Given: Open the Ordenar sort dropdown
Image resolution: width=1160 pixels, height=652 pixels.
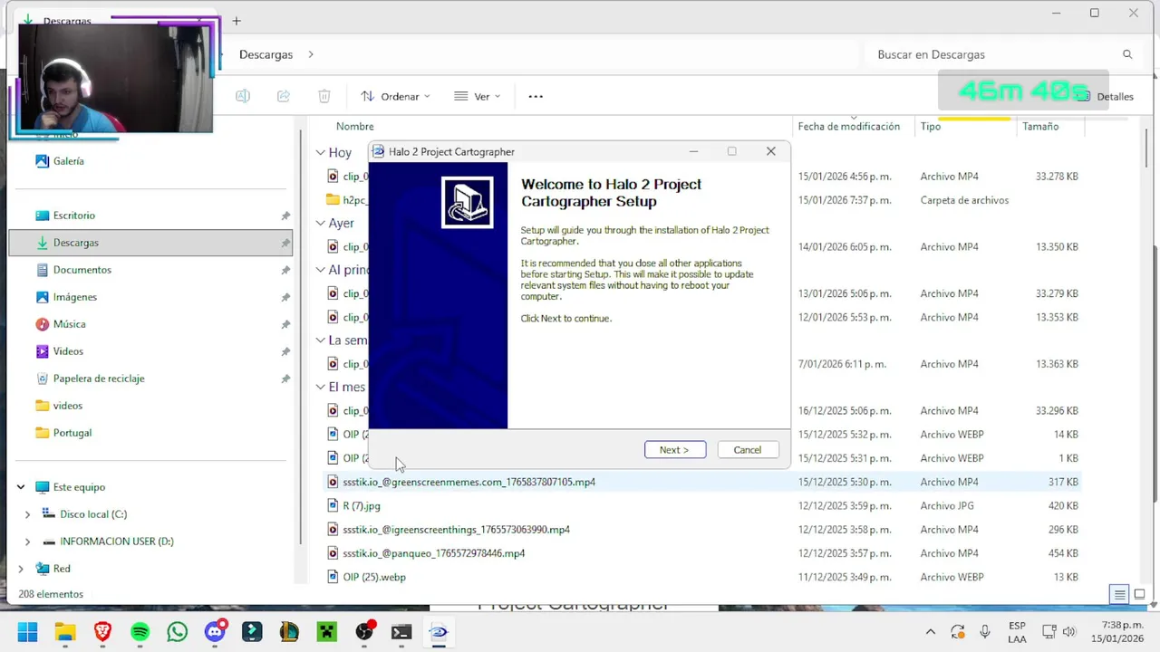Looking at the screenshot, I should point(395,96).
